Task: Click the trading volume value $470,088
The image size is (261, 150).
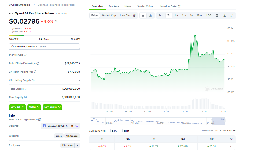Action: click(74, 72)
